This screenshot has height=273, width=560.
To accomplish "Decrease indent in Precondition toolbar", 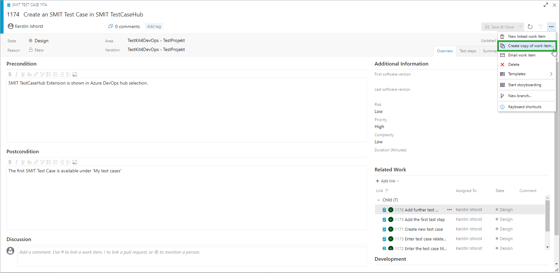I will (x=62, y=75).
